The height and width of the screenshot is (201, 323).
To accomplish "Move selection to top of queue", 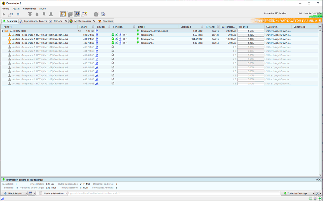I will pos(30,14).
